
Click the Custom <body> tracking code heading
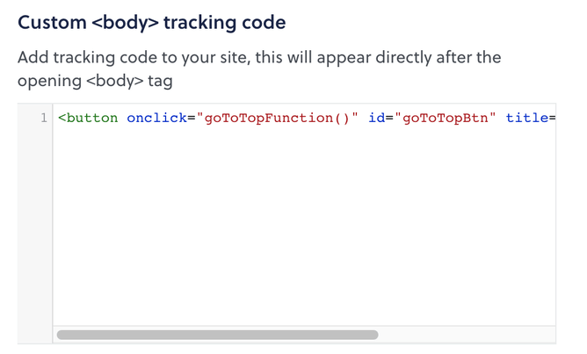pos(151,22)
